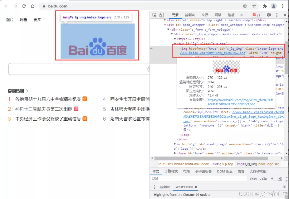This screenshot has height=199, width=289.
Task: Open DevTools customize three-dot menu
Action: click(277, 15)
